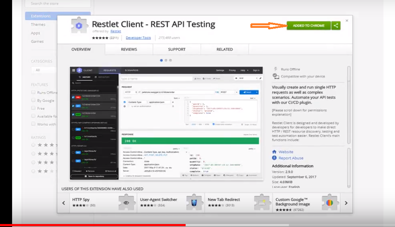This screenshot has height=227, width=395.
Task: Click the Version 2.9.0 text
Action: pos(282,172)
